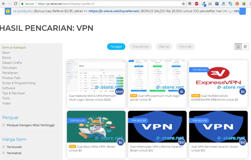Sort results by Tanggal

[116, 47]
